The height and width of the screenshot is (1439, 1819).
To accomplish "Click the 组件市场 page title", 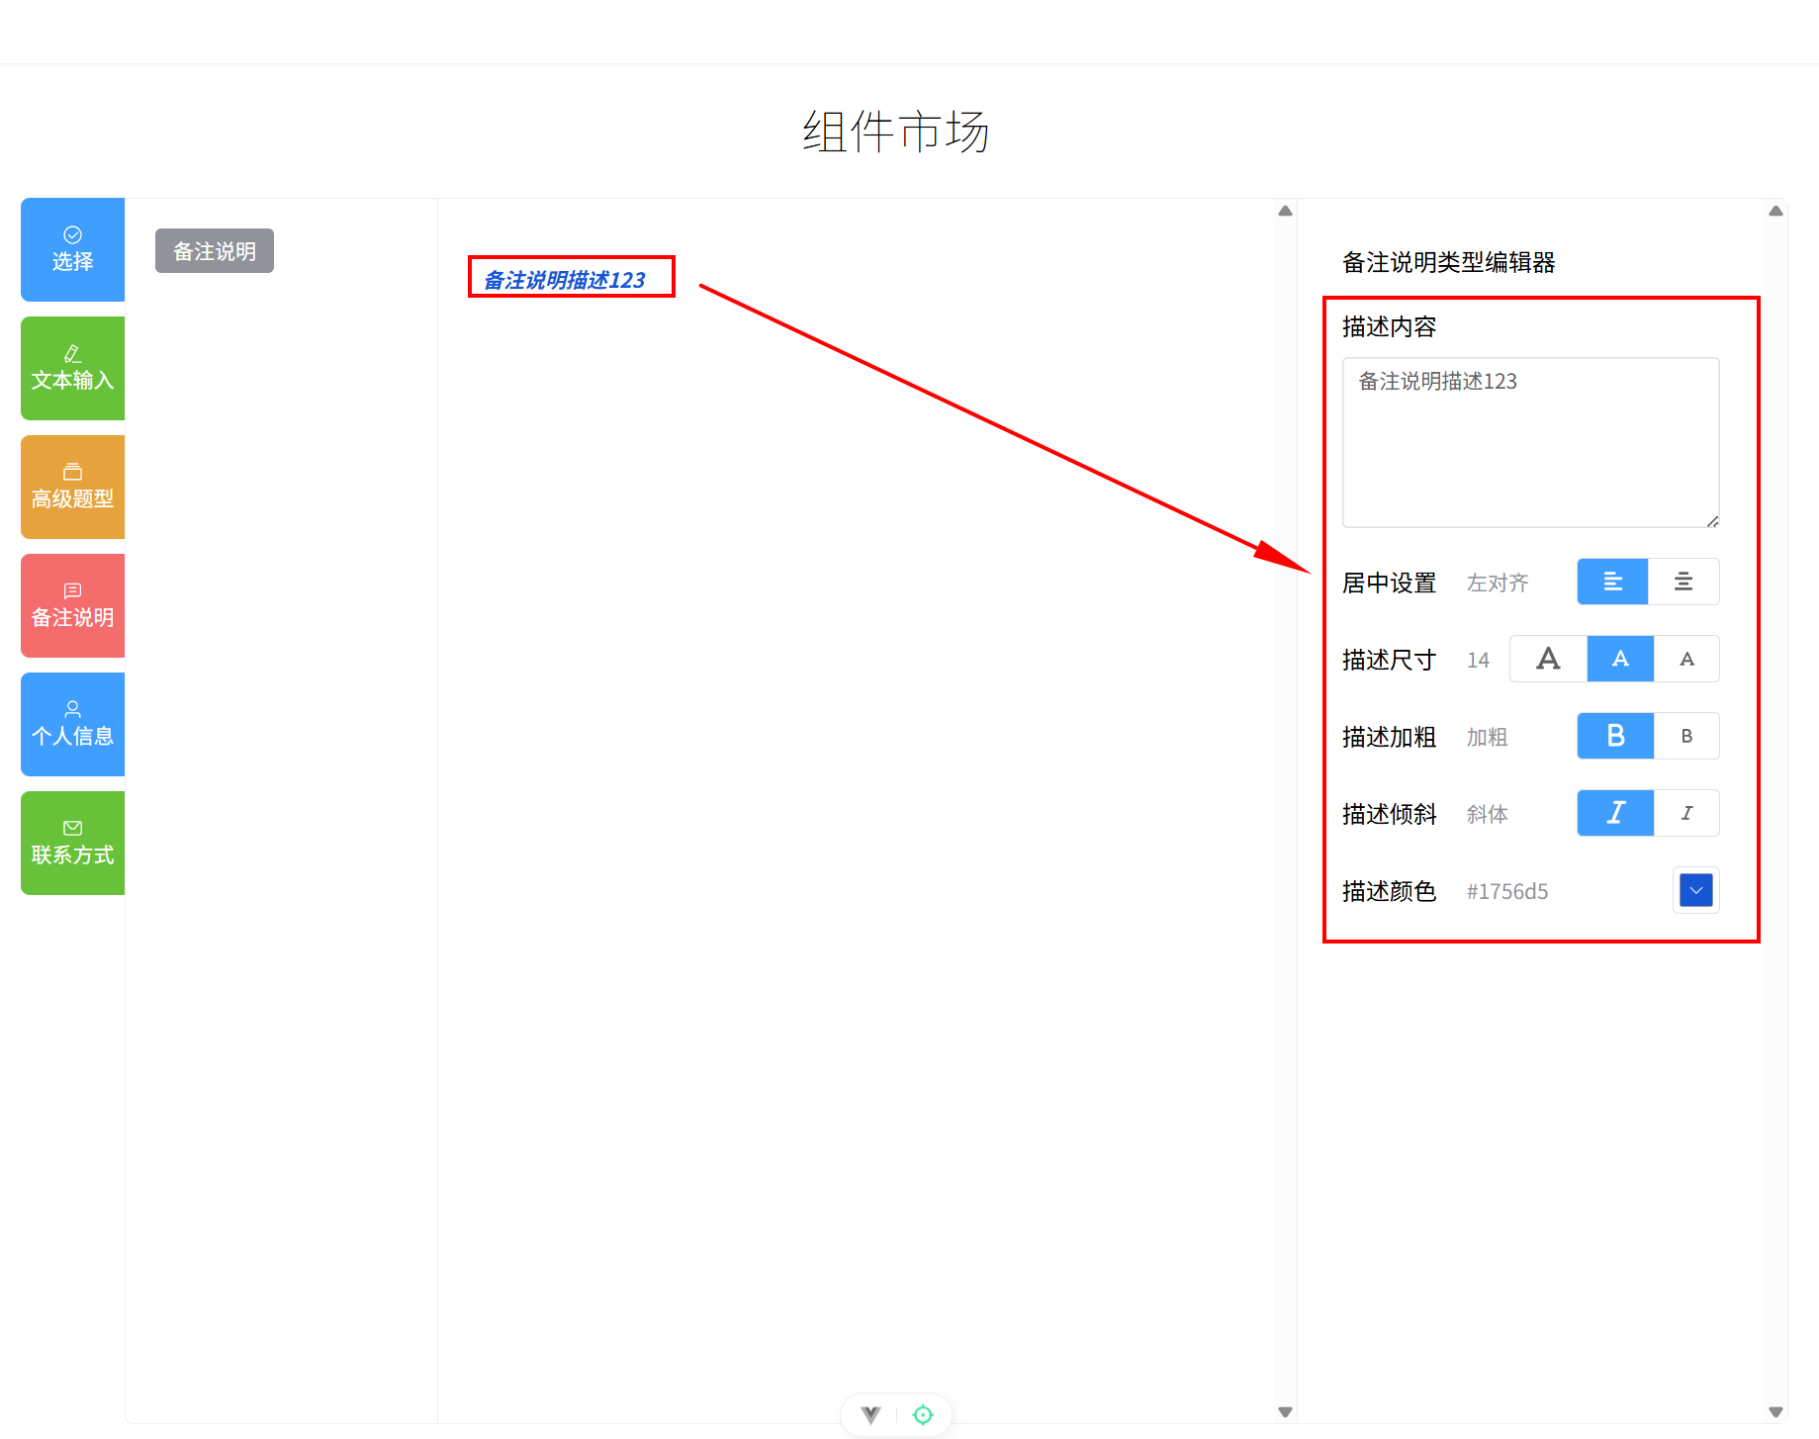I will (x=896, y=132).
